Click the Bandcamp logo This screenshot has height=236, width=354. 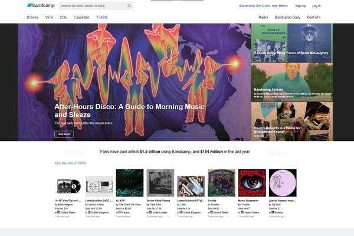41,5
